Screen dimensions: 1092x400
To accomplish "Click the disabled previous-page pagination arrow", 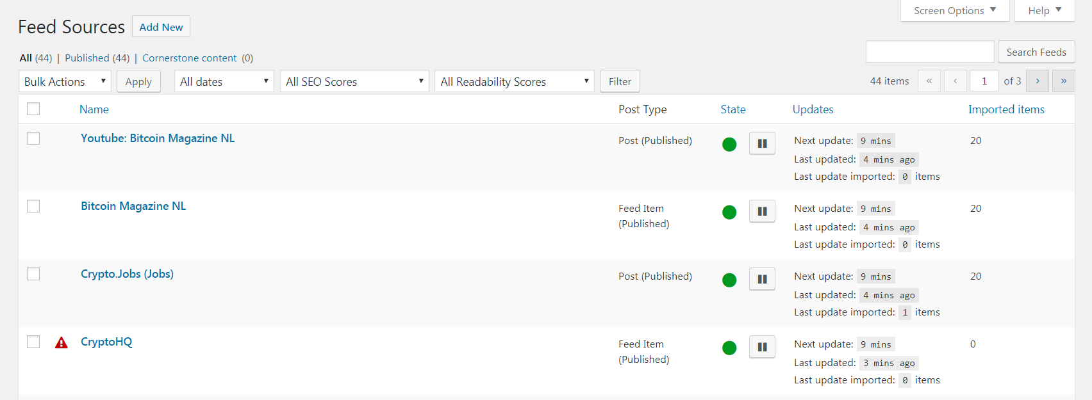I will 955,81.
